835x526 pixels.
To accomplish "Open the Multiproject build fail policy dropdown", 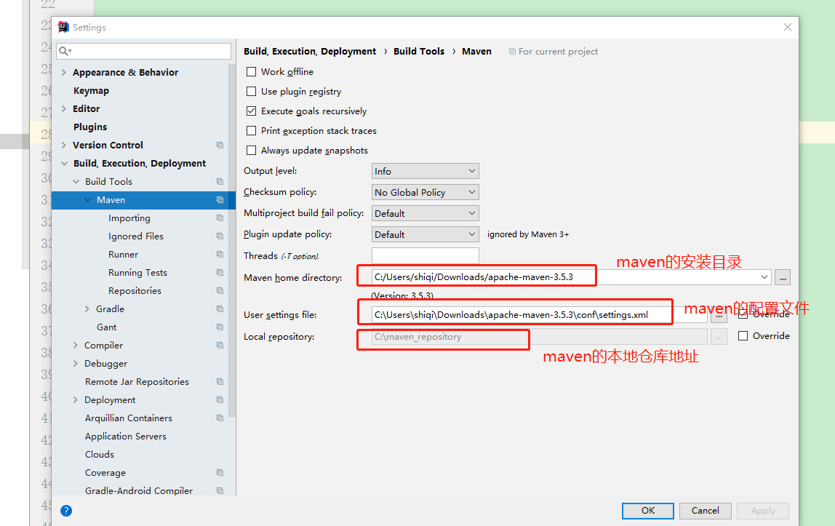I will point(425,213).
